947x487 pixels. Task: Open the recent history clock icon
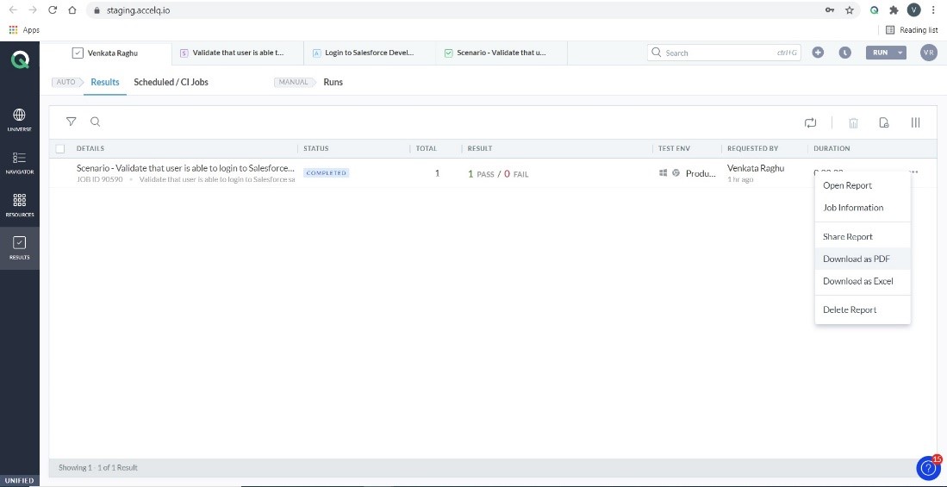click(845, 53)
